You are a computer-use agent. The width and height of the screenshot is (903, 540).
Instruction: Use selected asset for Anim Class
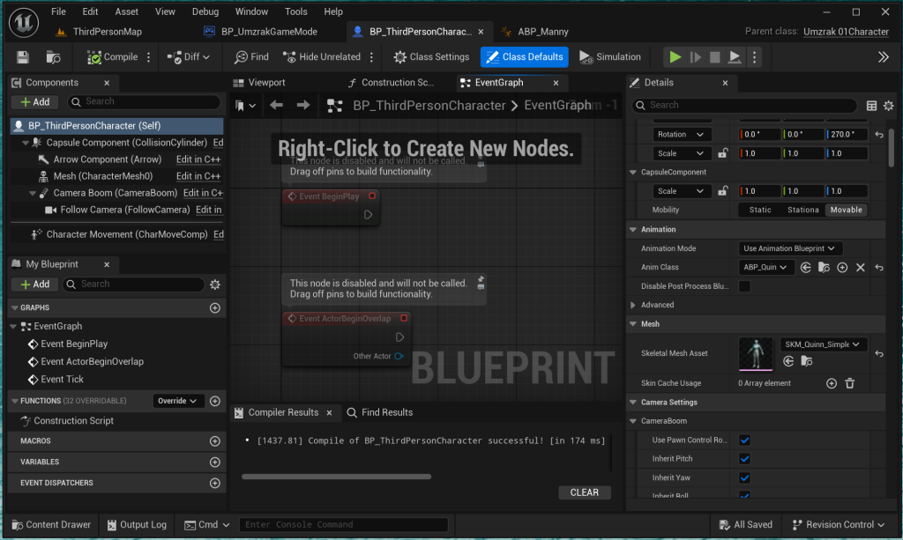pos(806,268)
